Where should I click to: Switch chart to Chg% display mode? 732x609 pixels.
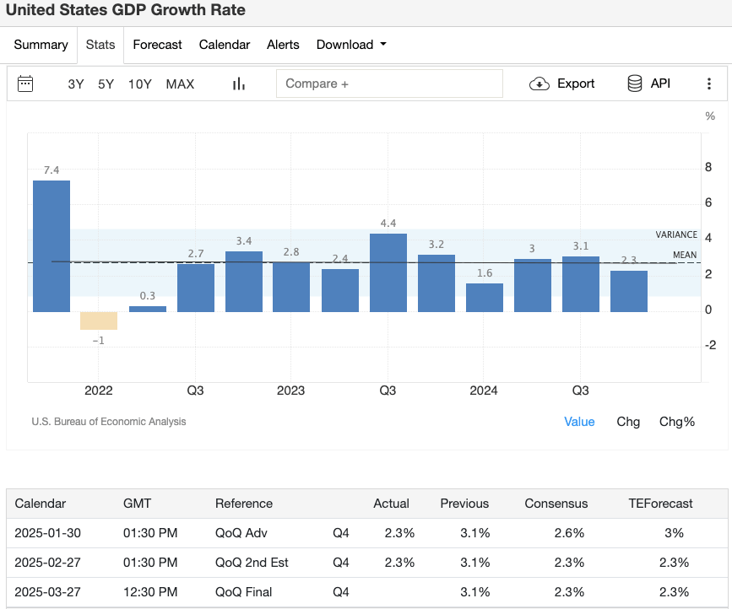point(677,422)
